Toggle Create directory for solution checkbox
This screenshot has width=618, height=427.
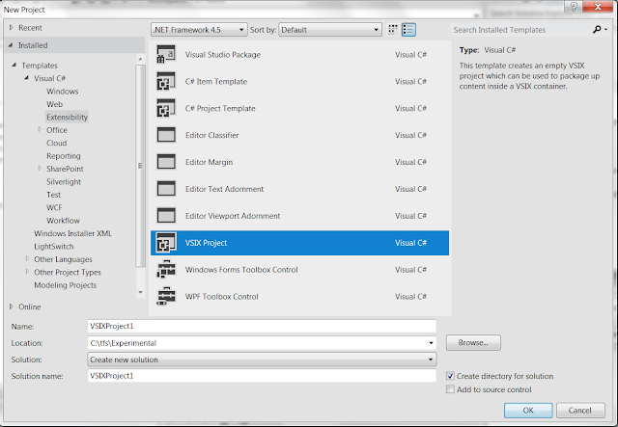click(x=450, y=376)
